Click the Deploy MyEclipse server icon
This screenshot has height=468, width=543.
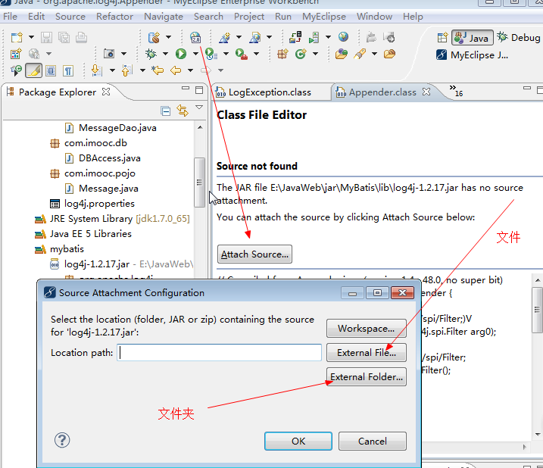[x=295, y=37]
